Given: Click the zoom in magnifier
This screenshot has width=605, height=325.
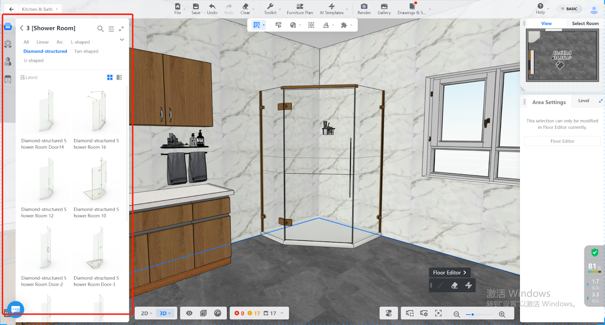Looking at the screenshot, I should point(502,314).
